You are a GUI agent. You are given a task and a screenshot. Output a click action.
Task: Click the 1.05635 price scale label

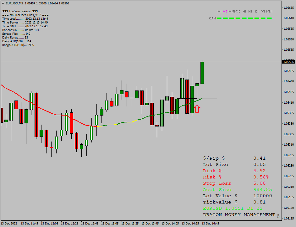point(289,8)
